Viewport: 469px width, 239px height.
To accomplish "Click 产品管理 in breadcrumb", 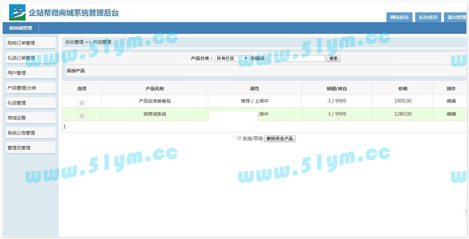I will [x=102, y=42].
